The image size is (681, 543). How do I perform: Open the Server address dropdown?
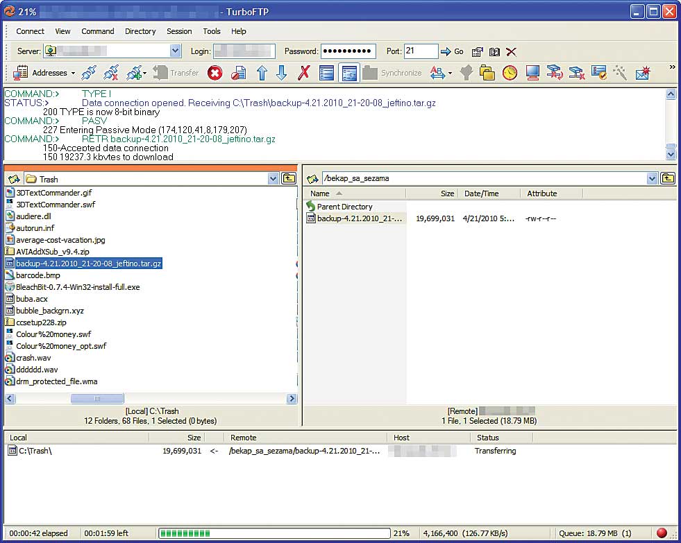pos(175,51)
